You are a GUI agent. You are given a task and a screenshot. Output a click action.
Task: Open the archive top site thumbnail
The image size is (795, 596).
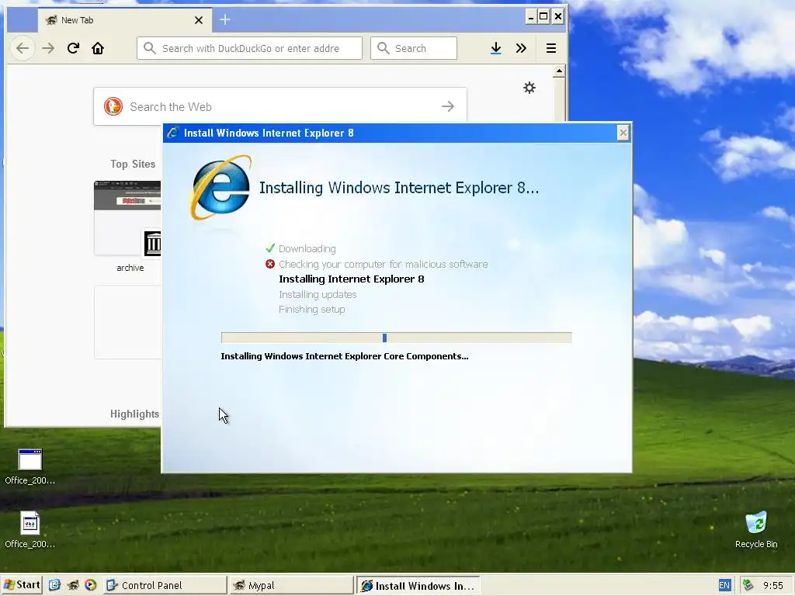127,218
